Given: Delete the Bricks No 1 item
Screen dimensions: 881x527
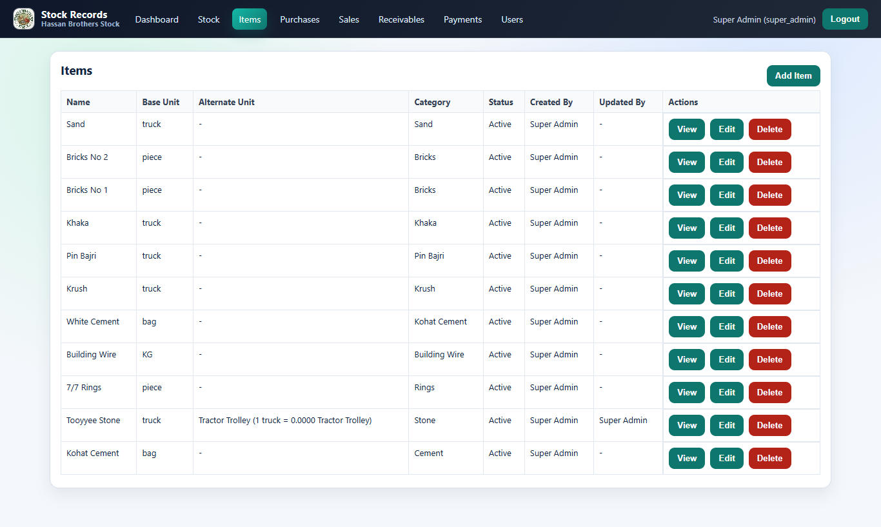Looking at the screenshot, I should point(769,195).
